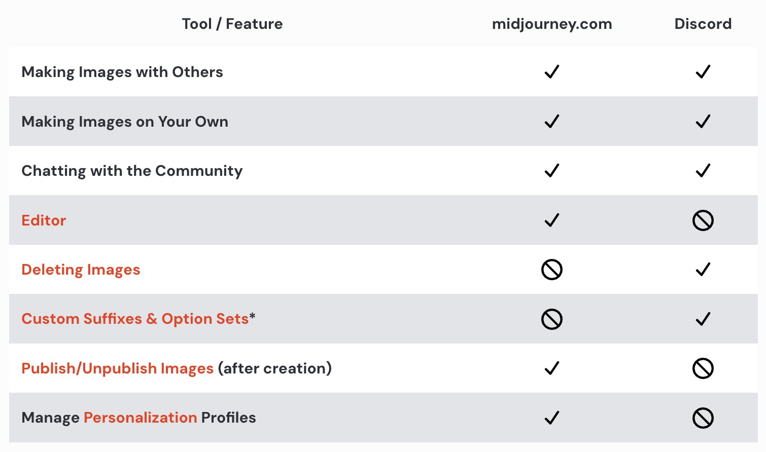The height and width of the screenshot is (452, 766).
Task: Open the Publish/Unpublish Images link
Action: tap(117, 368)
